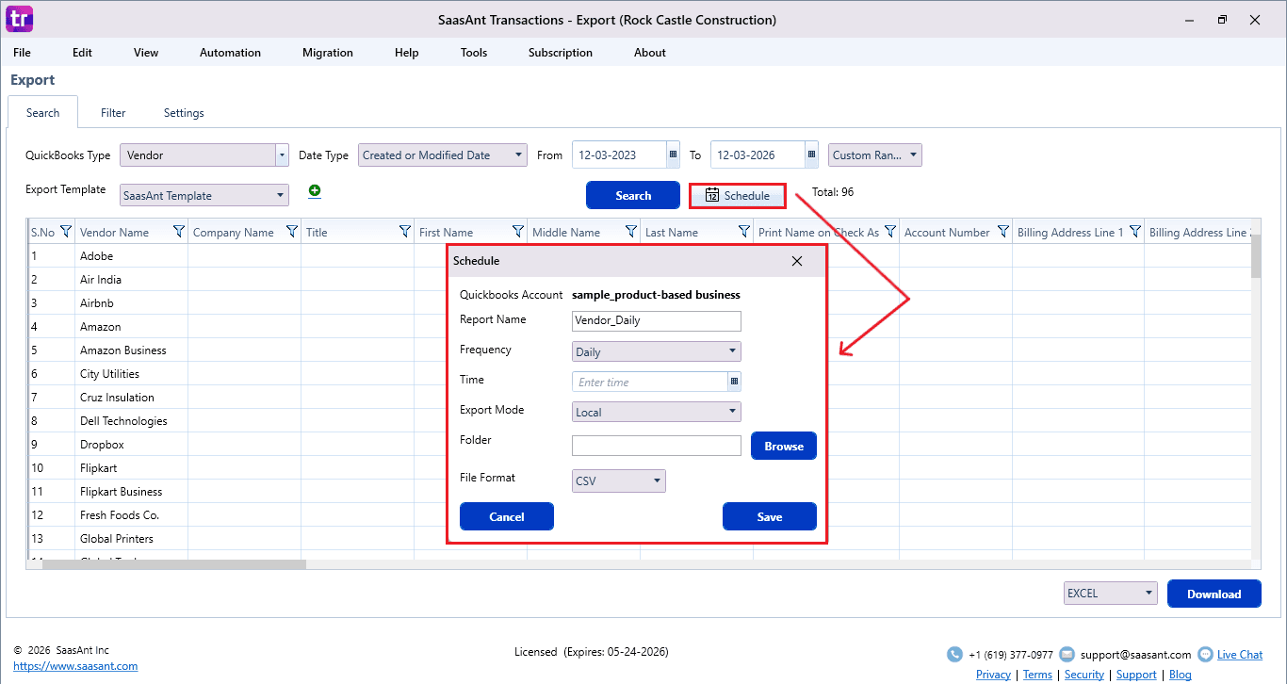Open the Subscription menu
The height and width of the screenshot is (684, 1287).
[x=561, y=53]
